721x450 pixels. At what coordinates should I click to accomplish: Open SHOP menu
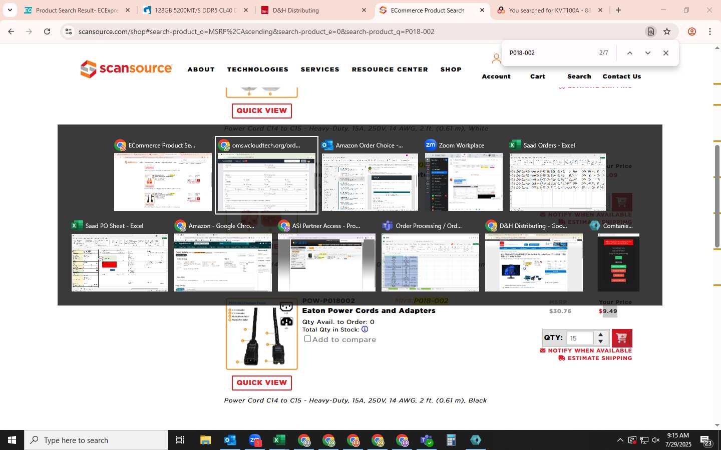(x=451, y=69)
